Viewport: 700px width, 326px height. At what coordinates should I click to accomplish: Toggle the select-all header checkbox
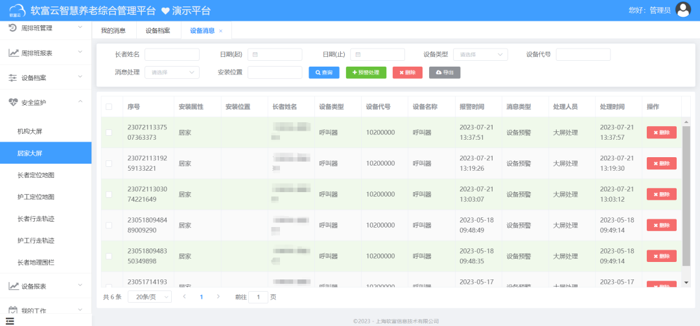(x=109, y=107)
